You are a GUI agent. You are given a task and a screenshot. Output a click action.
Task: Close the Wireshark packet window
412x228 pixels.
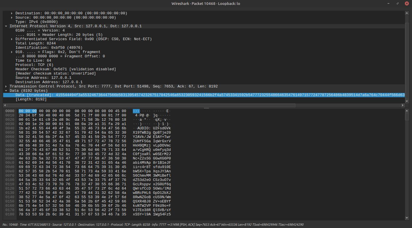(407, 3)
